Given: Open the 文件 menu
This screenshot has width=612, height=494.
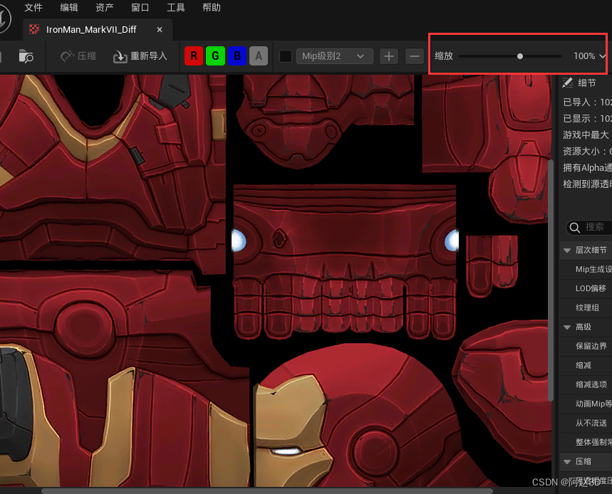Looking at the screenshot, I should (33, 7).
